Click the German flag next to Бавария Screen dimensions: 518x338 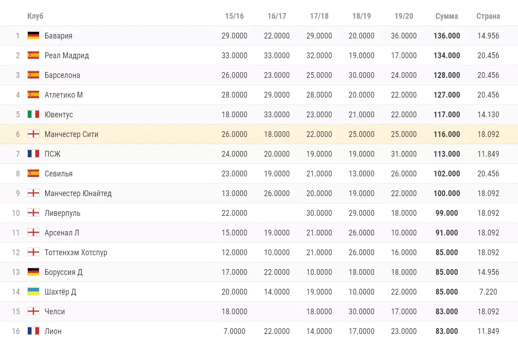pos(33,35)
